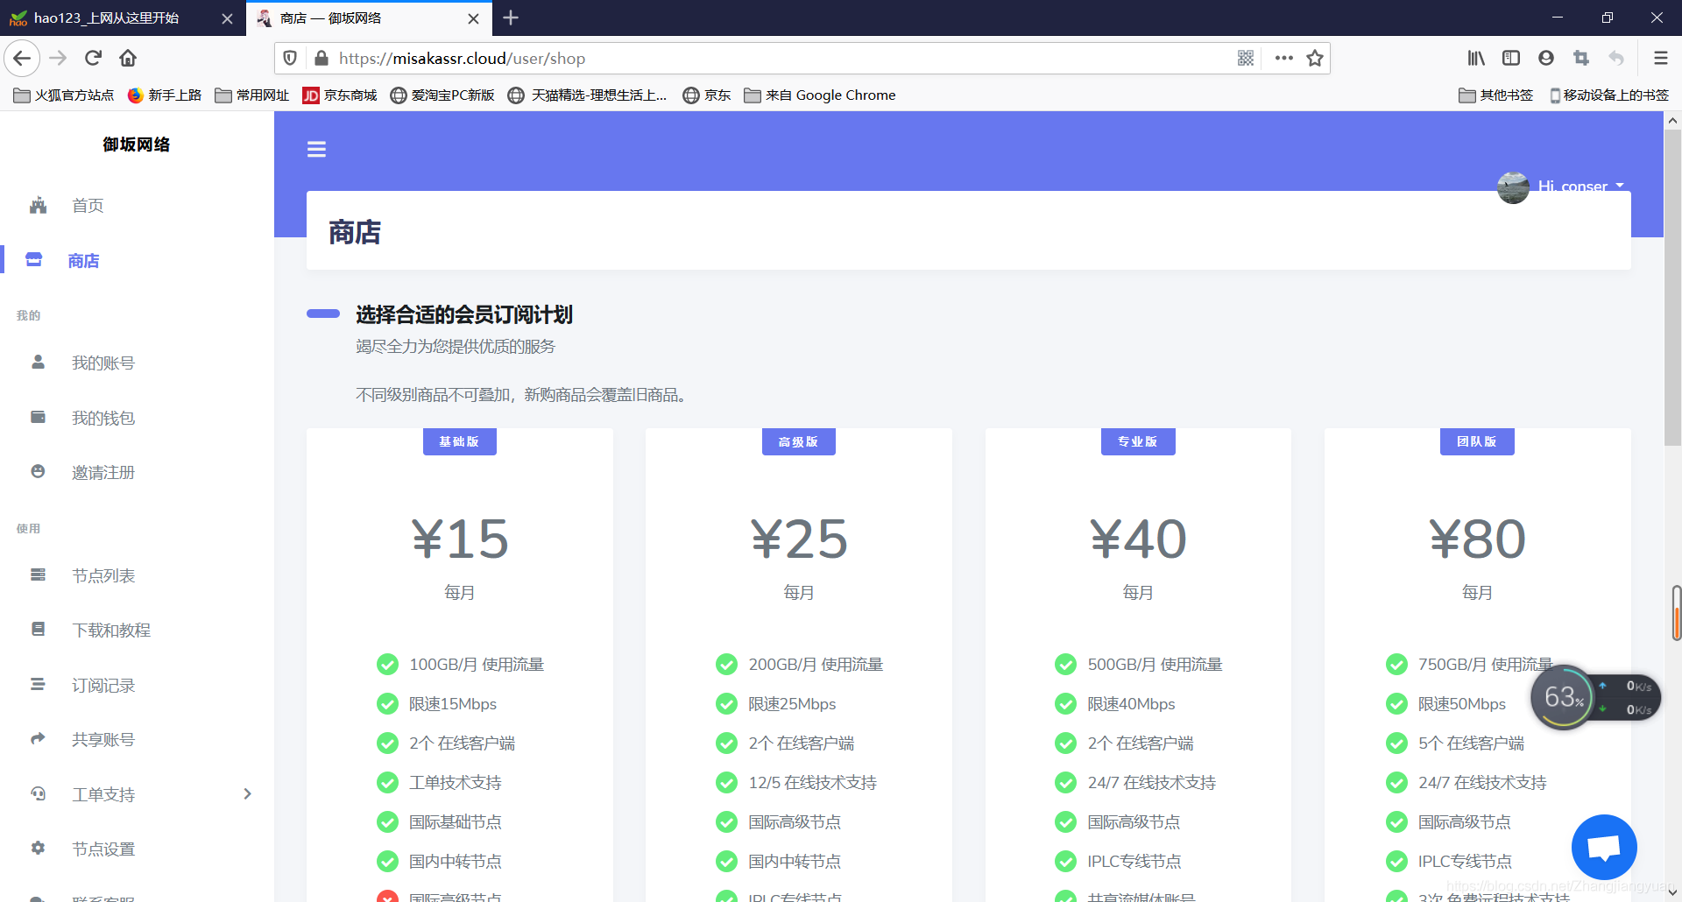Click the browser back arrow
The image size is (1682, 902).
[x=22, y=59]
